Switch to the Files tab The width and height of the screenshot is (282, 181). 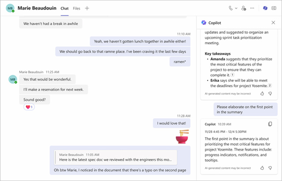click(77, 8)
